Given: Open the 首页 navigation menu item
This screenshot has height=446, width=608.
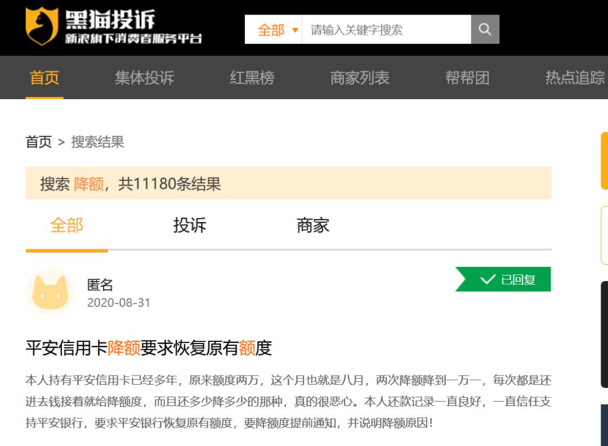Looking at the screenshot, I should (x=44, y=78).
